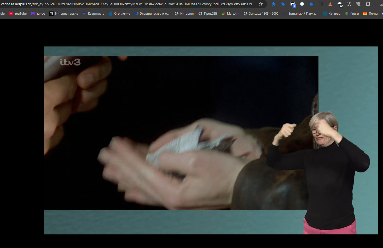Screen dimensions: 383x248
Task: Open the Почта bookmark
Action: point(370,14)
